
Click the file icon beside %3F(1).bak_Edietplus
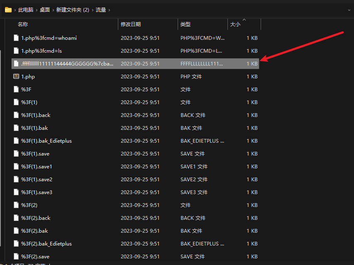tap(16, 141)
